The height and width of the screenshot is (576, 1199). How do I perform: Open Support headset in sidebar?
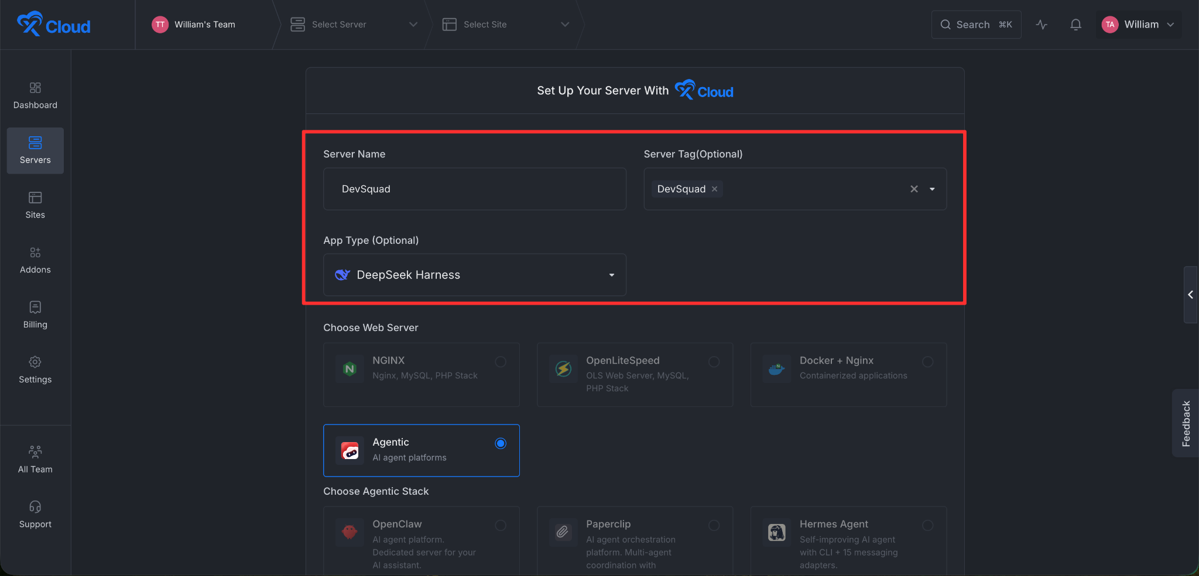tap(35, 515)
